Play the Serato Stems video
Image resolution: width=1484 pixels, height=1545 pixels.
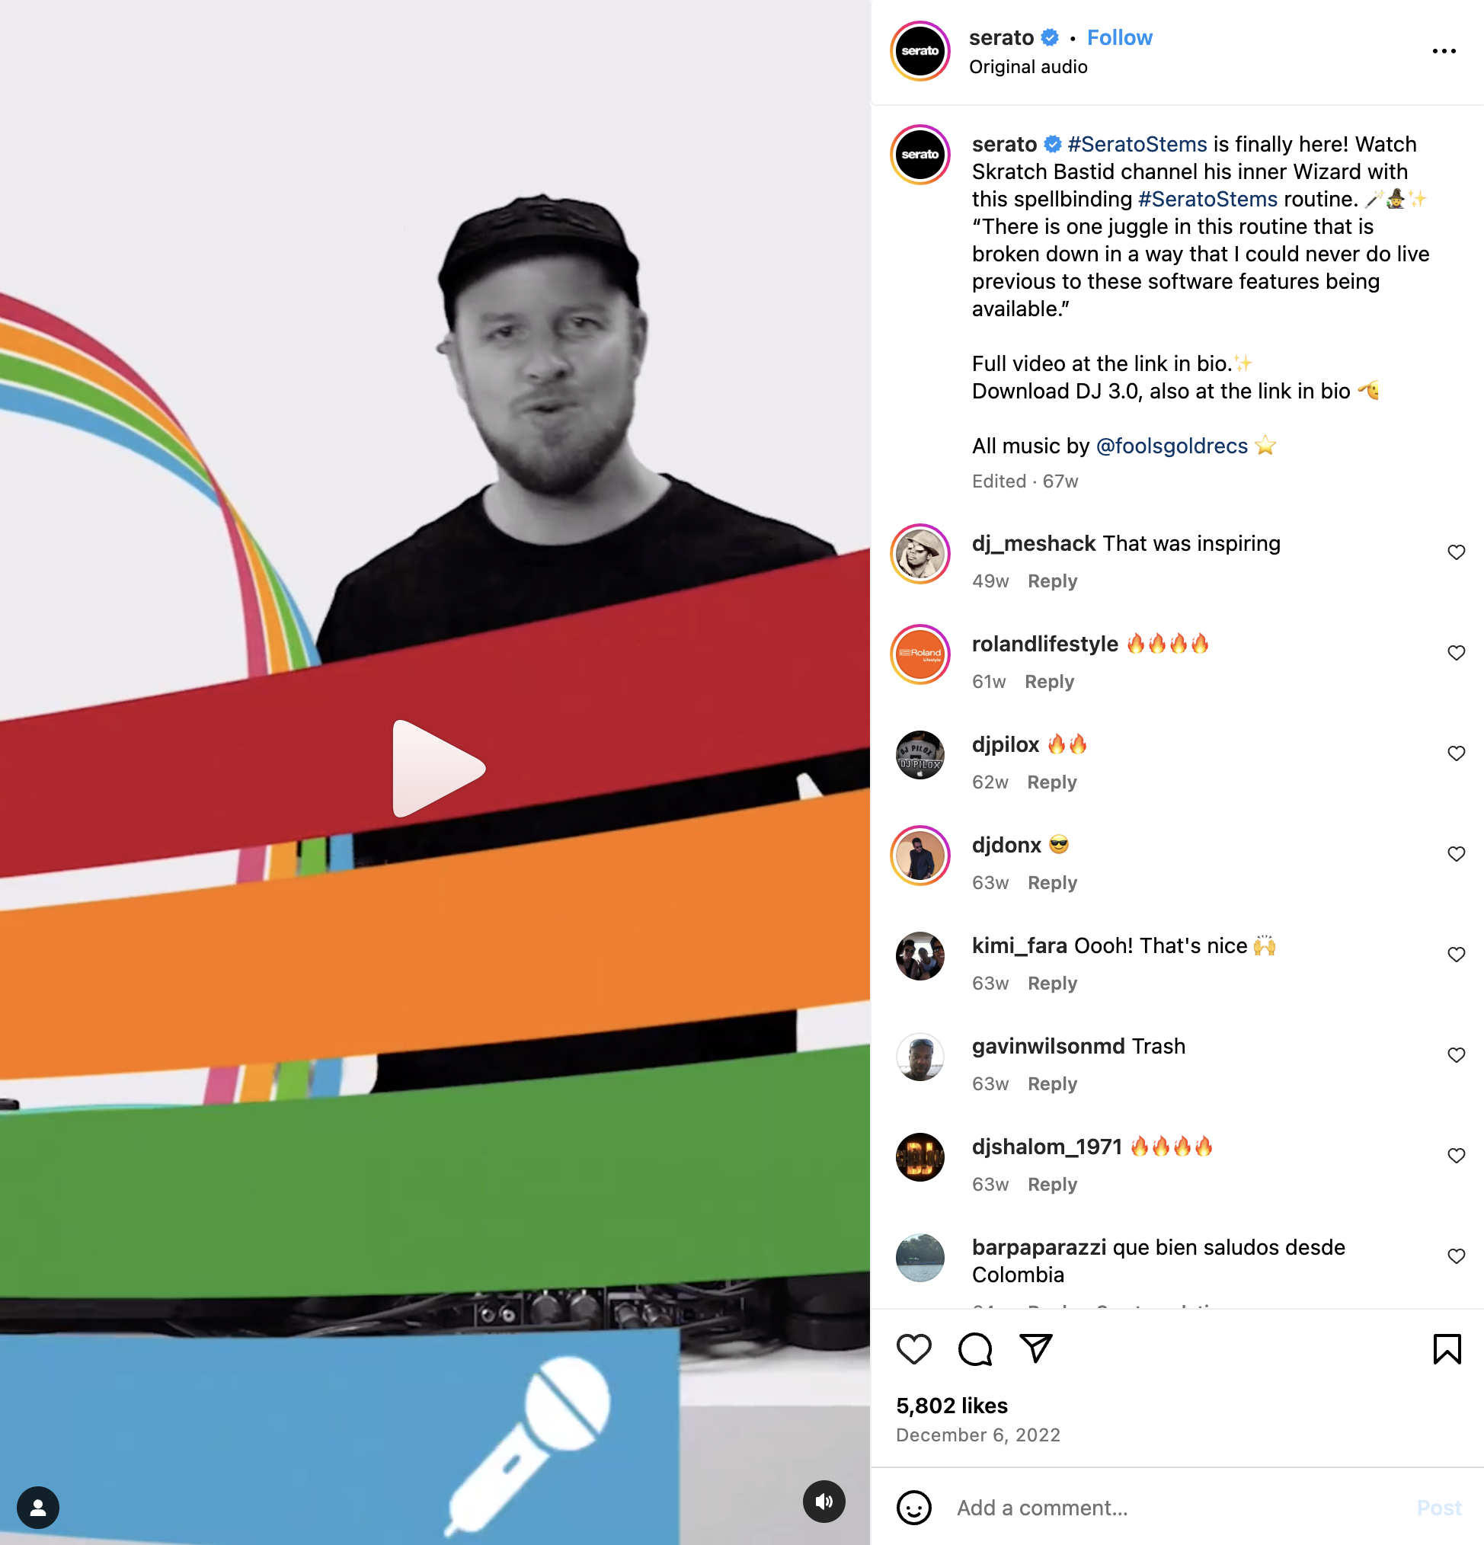[x=438, y=769]
